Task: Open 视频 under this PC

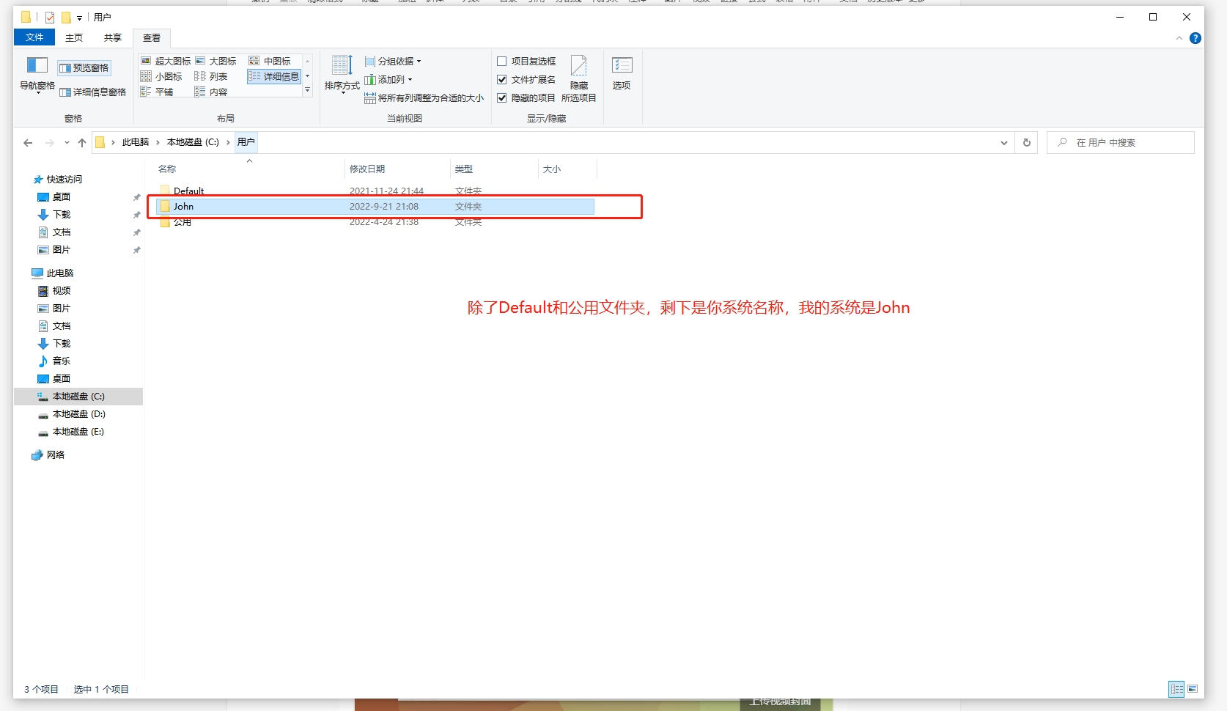Action: (x=62, y=291)
